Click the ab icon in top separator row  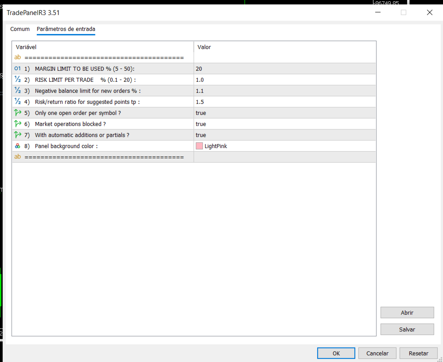click(18, 57)
